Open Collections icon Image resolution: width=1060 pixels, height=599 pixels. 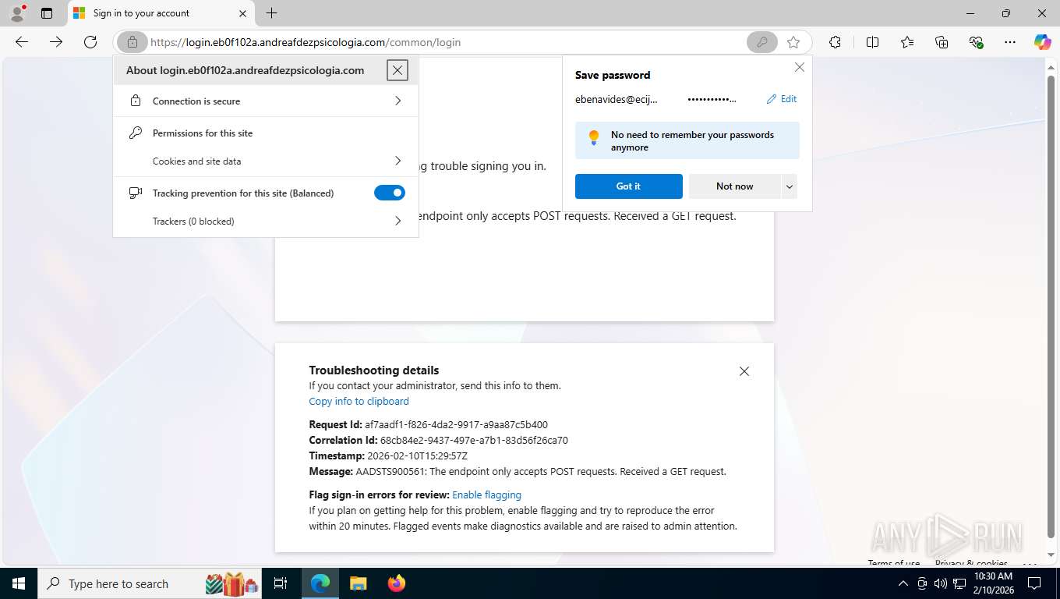point(942,42)
